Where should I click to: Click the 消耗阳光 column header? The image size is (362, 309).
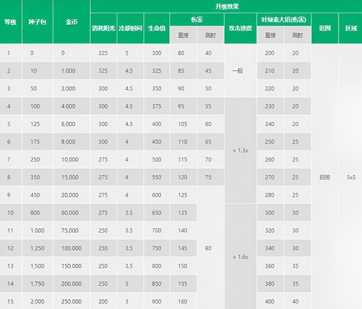coord(104,28)
